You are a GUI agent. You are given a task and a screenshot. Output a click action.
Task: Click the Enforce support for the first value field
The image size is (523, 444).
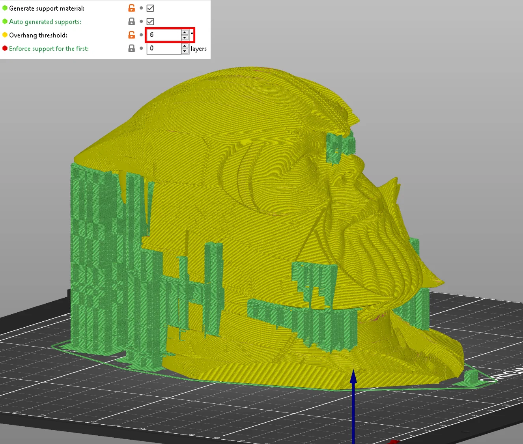(164, 48)
